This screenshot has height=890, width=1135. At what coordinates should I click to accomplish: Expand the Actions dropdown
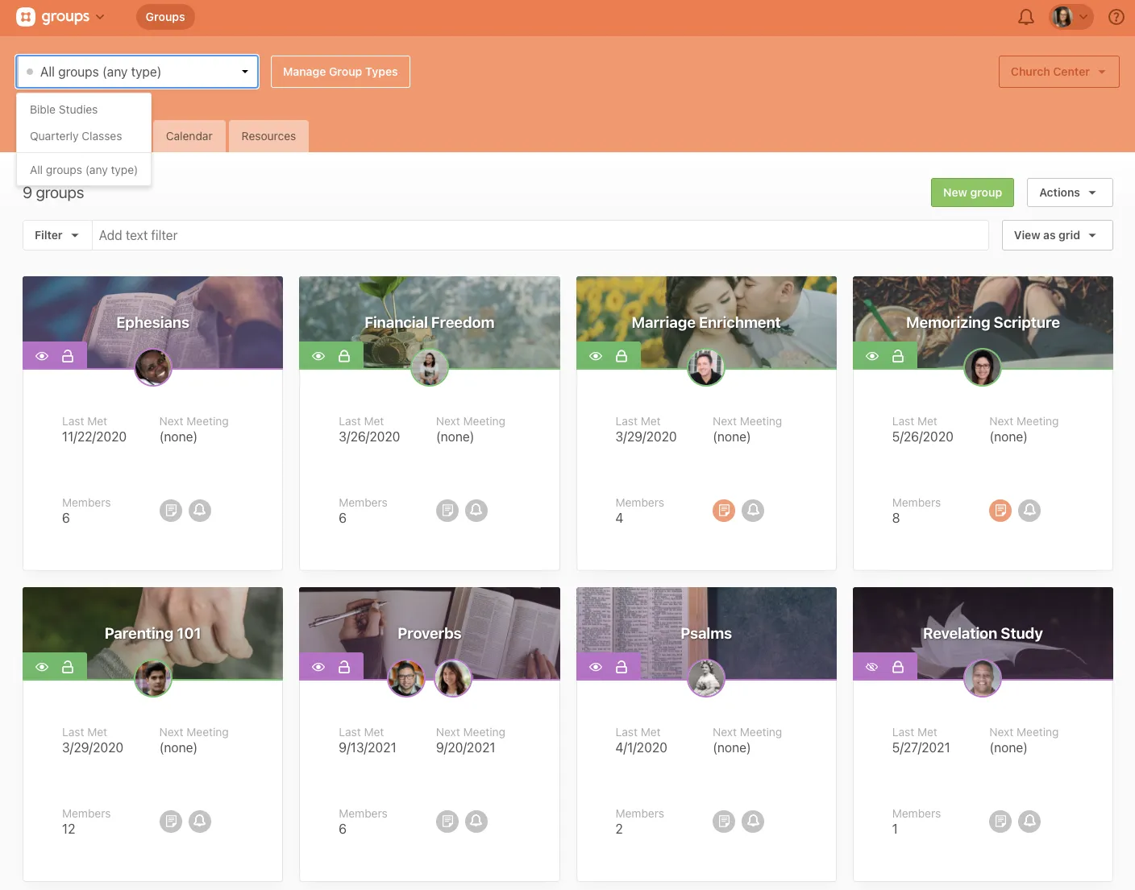(1069, 192)
